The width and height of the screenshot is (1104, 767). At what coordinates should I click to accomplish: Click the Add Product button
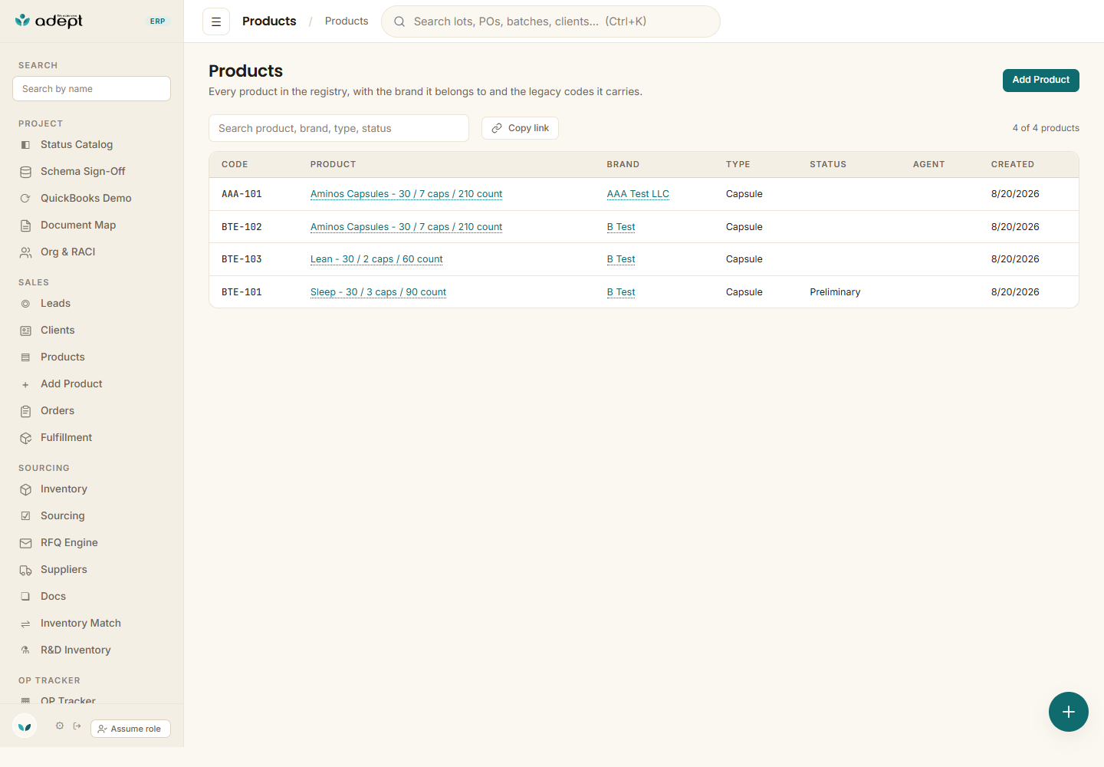pyautogui.click(x=1040, y=80)
